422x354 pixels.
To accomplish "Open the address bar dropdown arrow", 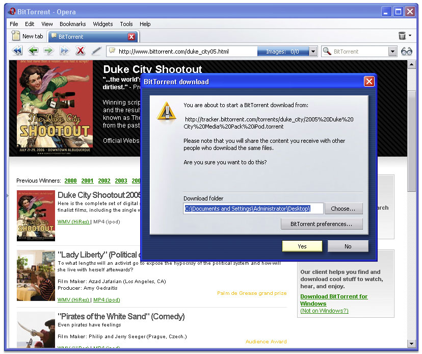I will coord(313,51).
